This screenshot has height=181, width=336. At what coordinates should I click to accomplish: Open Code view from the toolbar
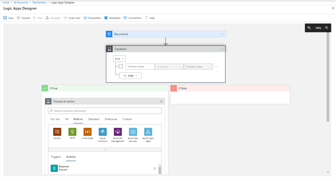(72, 18)
